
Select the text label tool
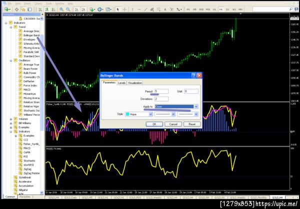click(x=171, y=9)
